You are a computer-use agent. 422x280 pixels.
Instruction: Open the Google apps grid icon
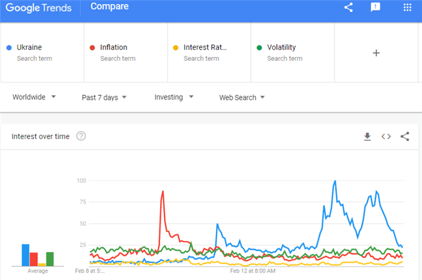point(408,7)
